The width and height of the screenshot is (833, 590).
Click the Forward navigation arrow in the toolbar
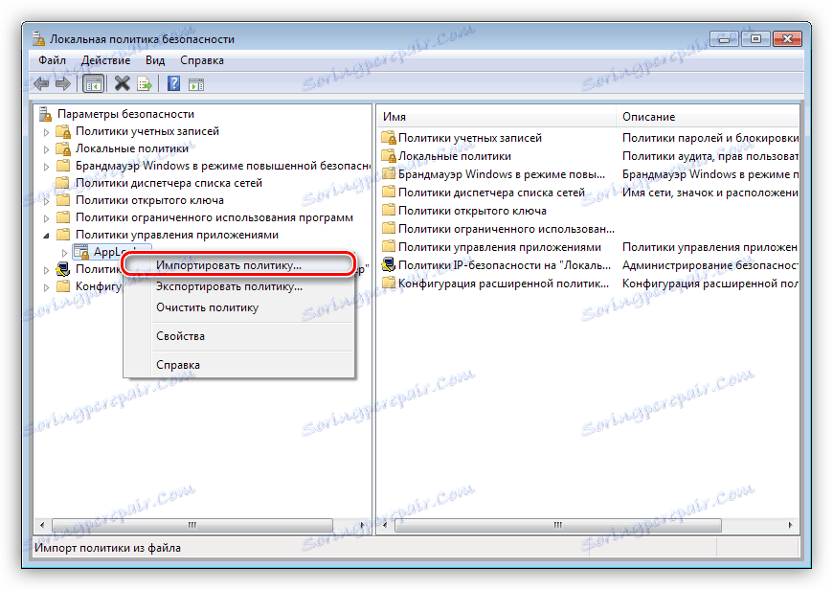point(63,83)
